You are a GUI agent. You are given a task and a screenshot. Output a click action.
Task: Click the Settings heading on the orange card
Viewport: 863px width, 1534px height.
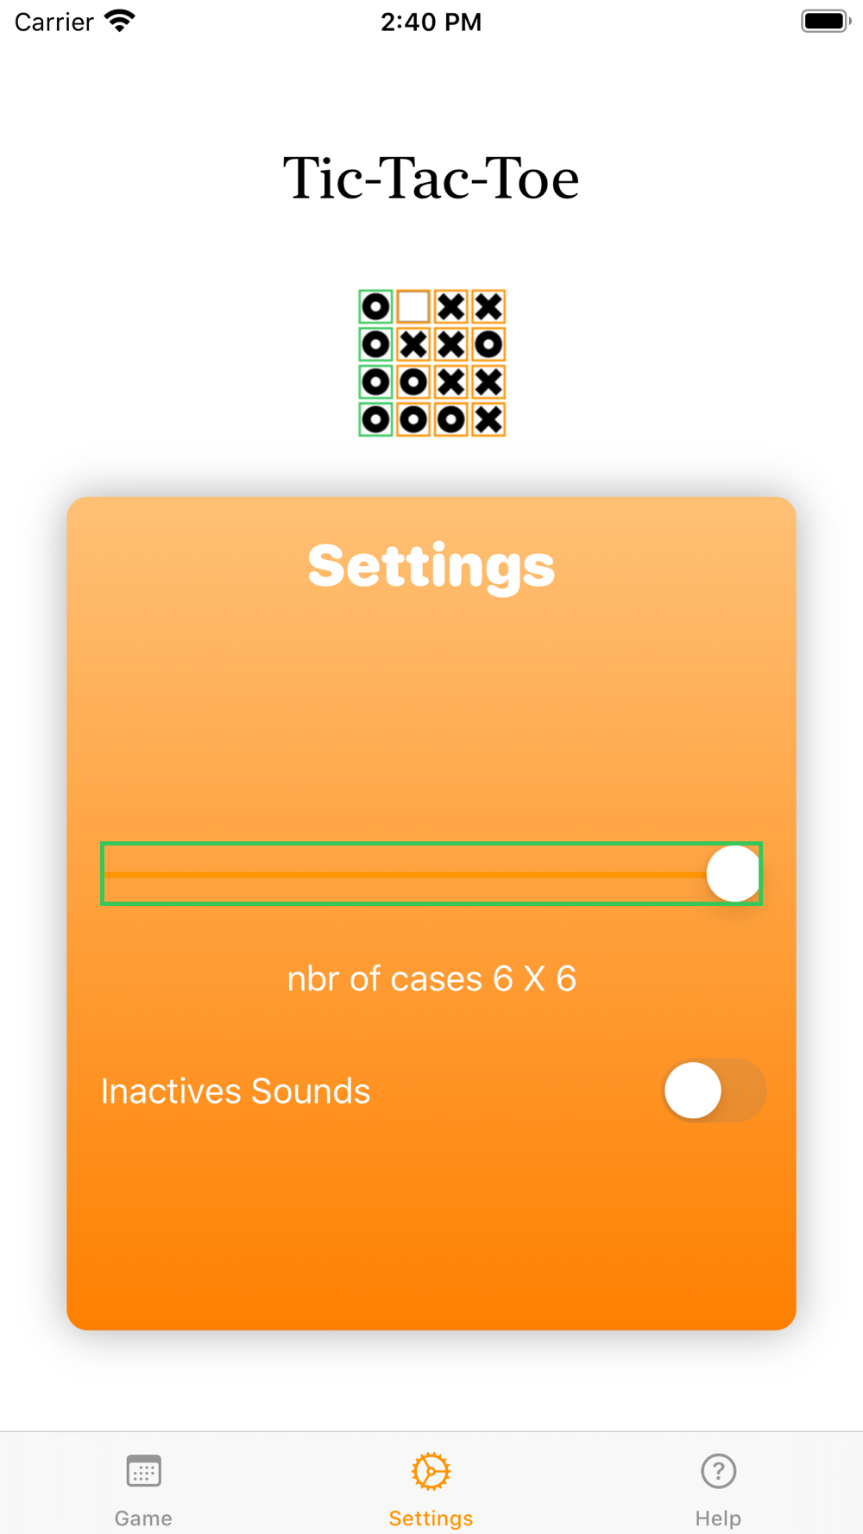(431, 566)
